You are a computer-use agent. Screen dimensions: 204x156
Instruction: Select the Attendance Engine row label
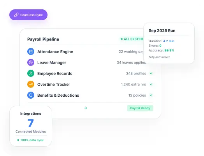pos(55,51)
